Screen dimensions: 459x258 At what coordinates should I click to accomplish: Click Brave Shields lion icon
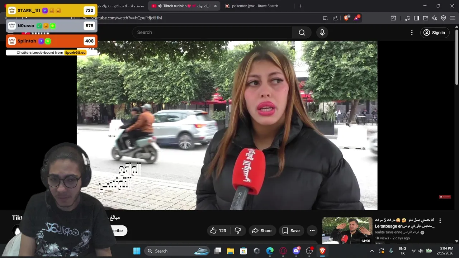[346, 18]
